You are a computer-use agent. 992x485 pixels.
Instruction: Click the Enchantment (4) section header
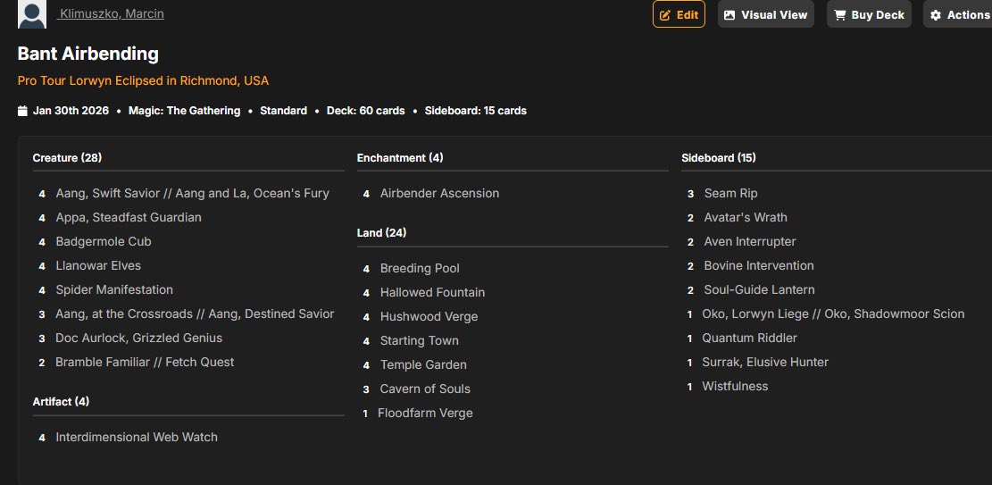pyautogui.click(x=400, y=158)
